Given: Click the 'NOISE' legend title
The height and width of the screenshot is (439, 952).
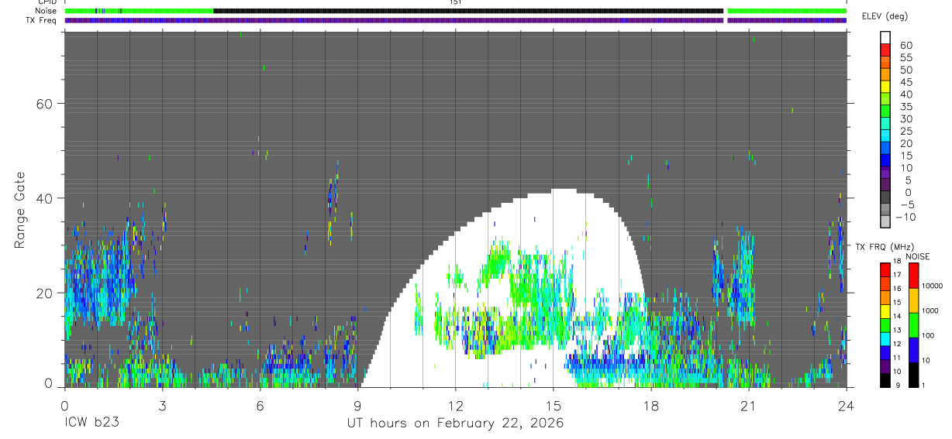Looking at the screenshot, I should click(x=918, y=256).
